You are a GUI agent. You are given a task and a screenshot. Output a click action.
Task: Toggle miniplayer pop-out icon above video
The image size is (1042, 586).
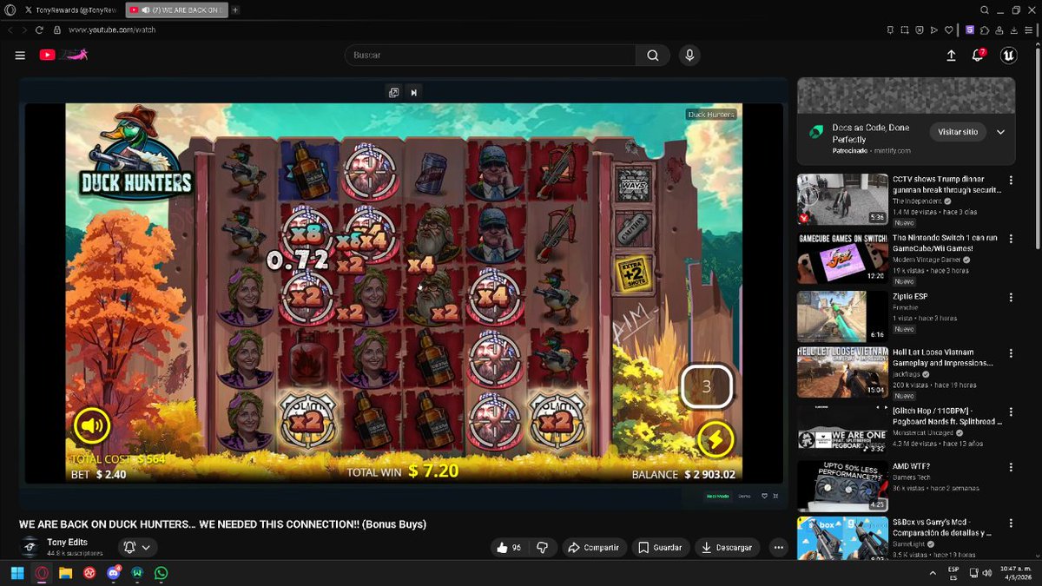click(393, 92)
